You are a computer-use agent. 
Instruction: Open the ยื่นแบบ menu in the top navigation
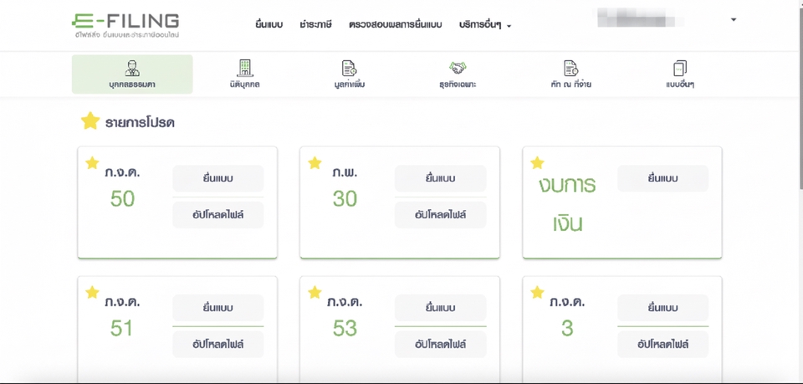[x=269, y=25]
